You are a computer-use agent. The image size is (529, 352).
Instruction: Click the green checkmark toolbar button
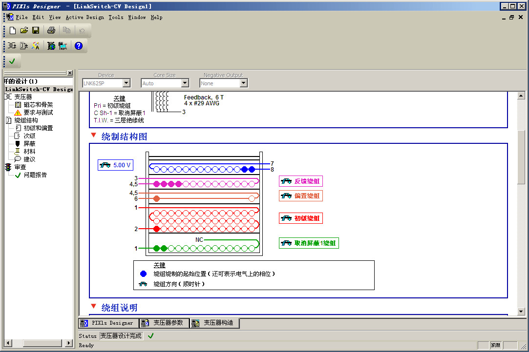(12, 61)
